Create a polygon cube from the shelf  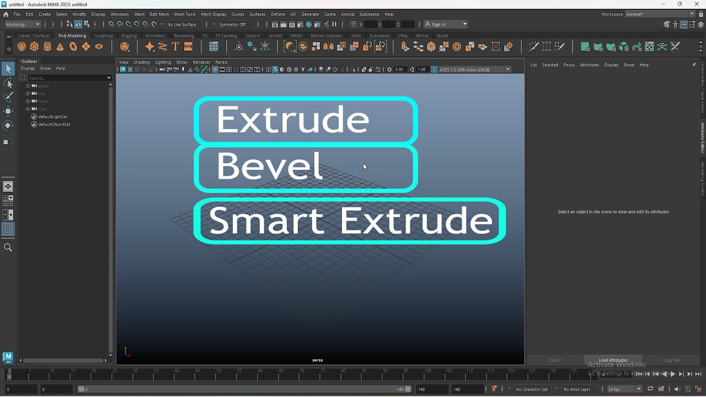click(x=35, y=47)
